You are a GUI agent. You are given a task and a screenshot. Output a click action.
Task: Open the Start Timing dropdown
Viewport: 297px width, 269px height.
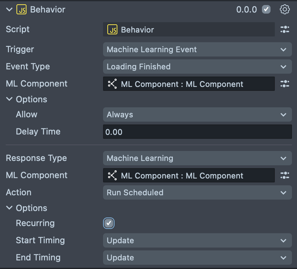pyautogui.click(x=197, y=241)
